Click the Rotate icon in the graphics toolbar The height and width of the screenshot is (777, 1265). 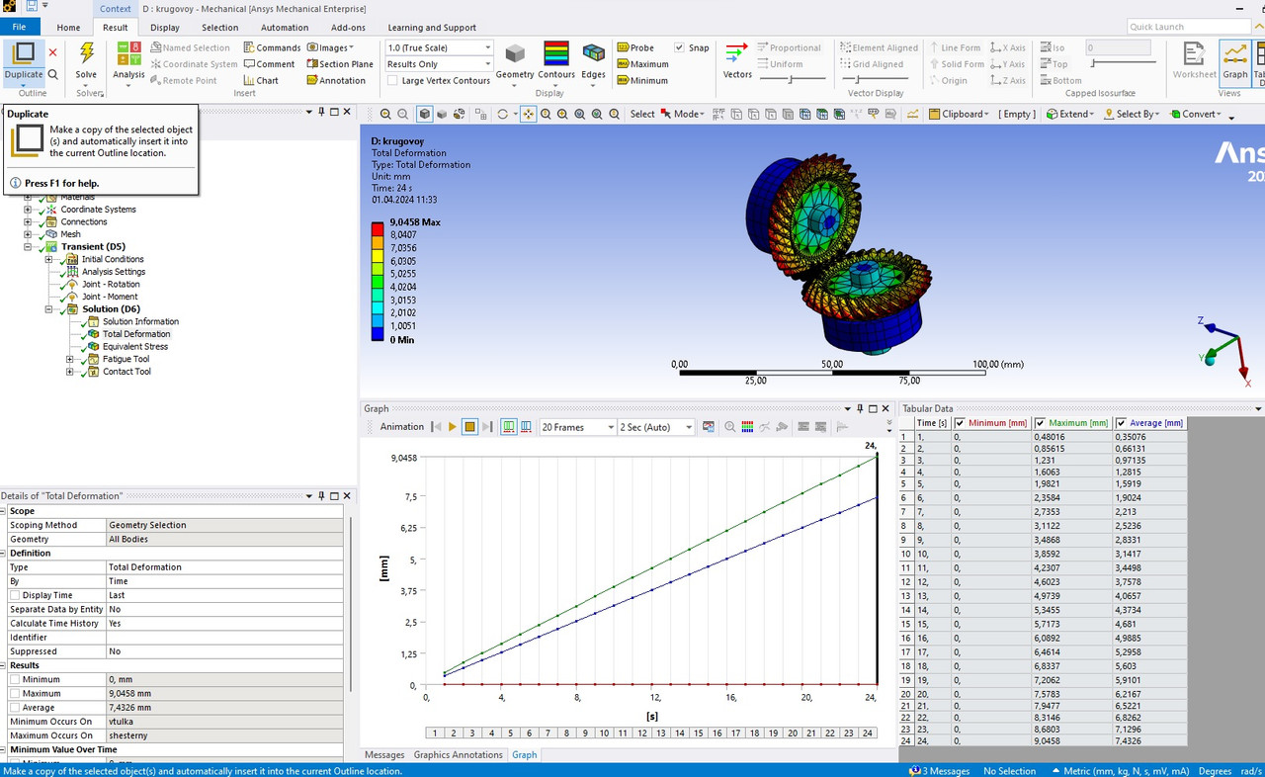pos(503,114)
